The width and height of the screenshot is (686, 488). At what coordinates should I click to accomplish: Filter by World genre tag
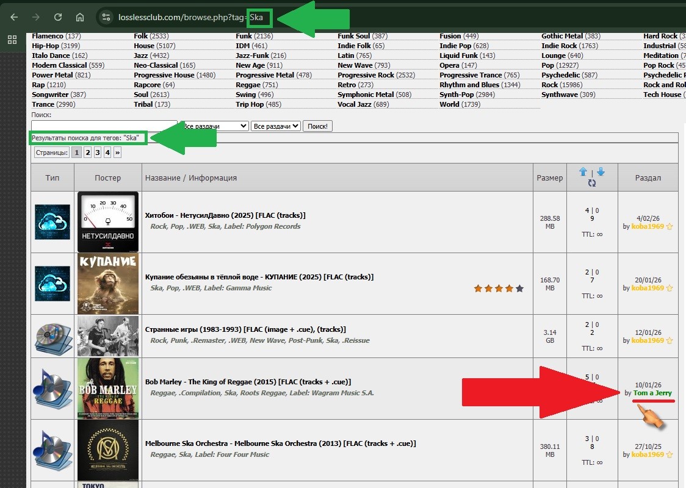coord(449,104)
